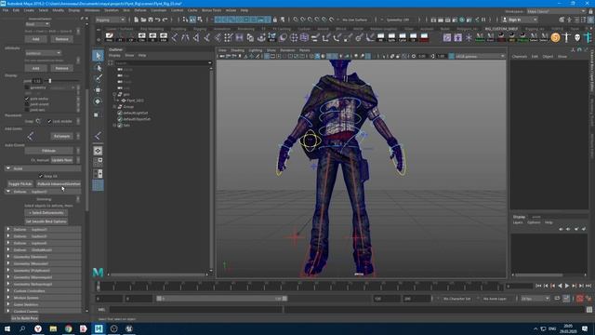Open the Outliner Display menu
Viewport: 595px width, 335px height.
click(114, 56)
